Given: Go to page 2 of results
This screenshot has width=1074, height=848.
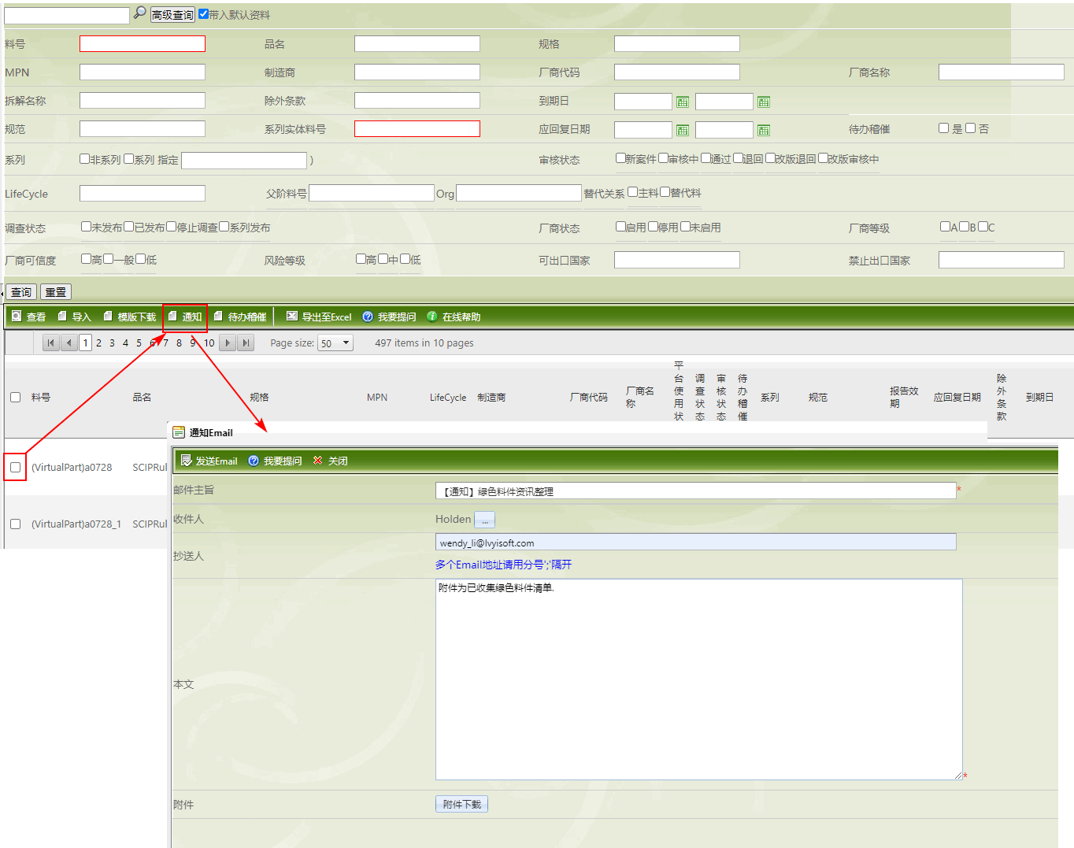Looking at the screenshot, I should coord(98,343).
